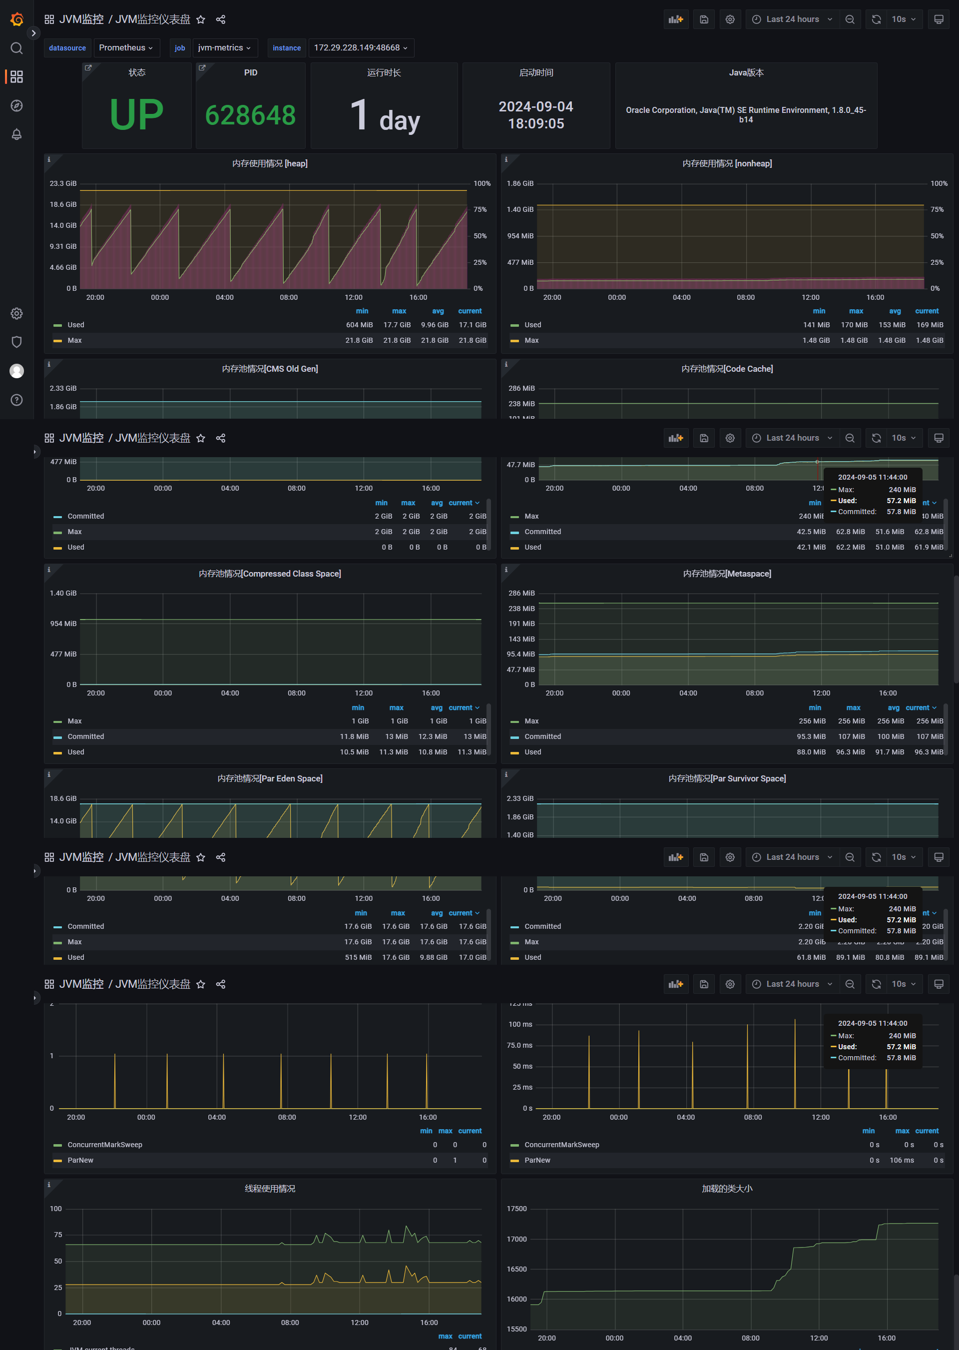Toggle Committed series in Metaspace legend

tap(543, 736)
